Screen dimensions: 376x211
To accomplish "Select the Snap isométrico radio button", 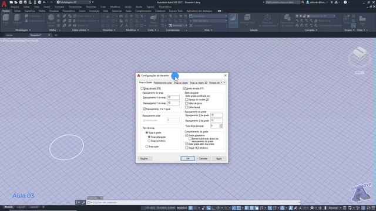I will [149, 141].
